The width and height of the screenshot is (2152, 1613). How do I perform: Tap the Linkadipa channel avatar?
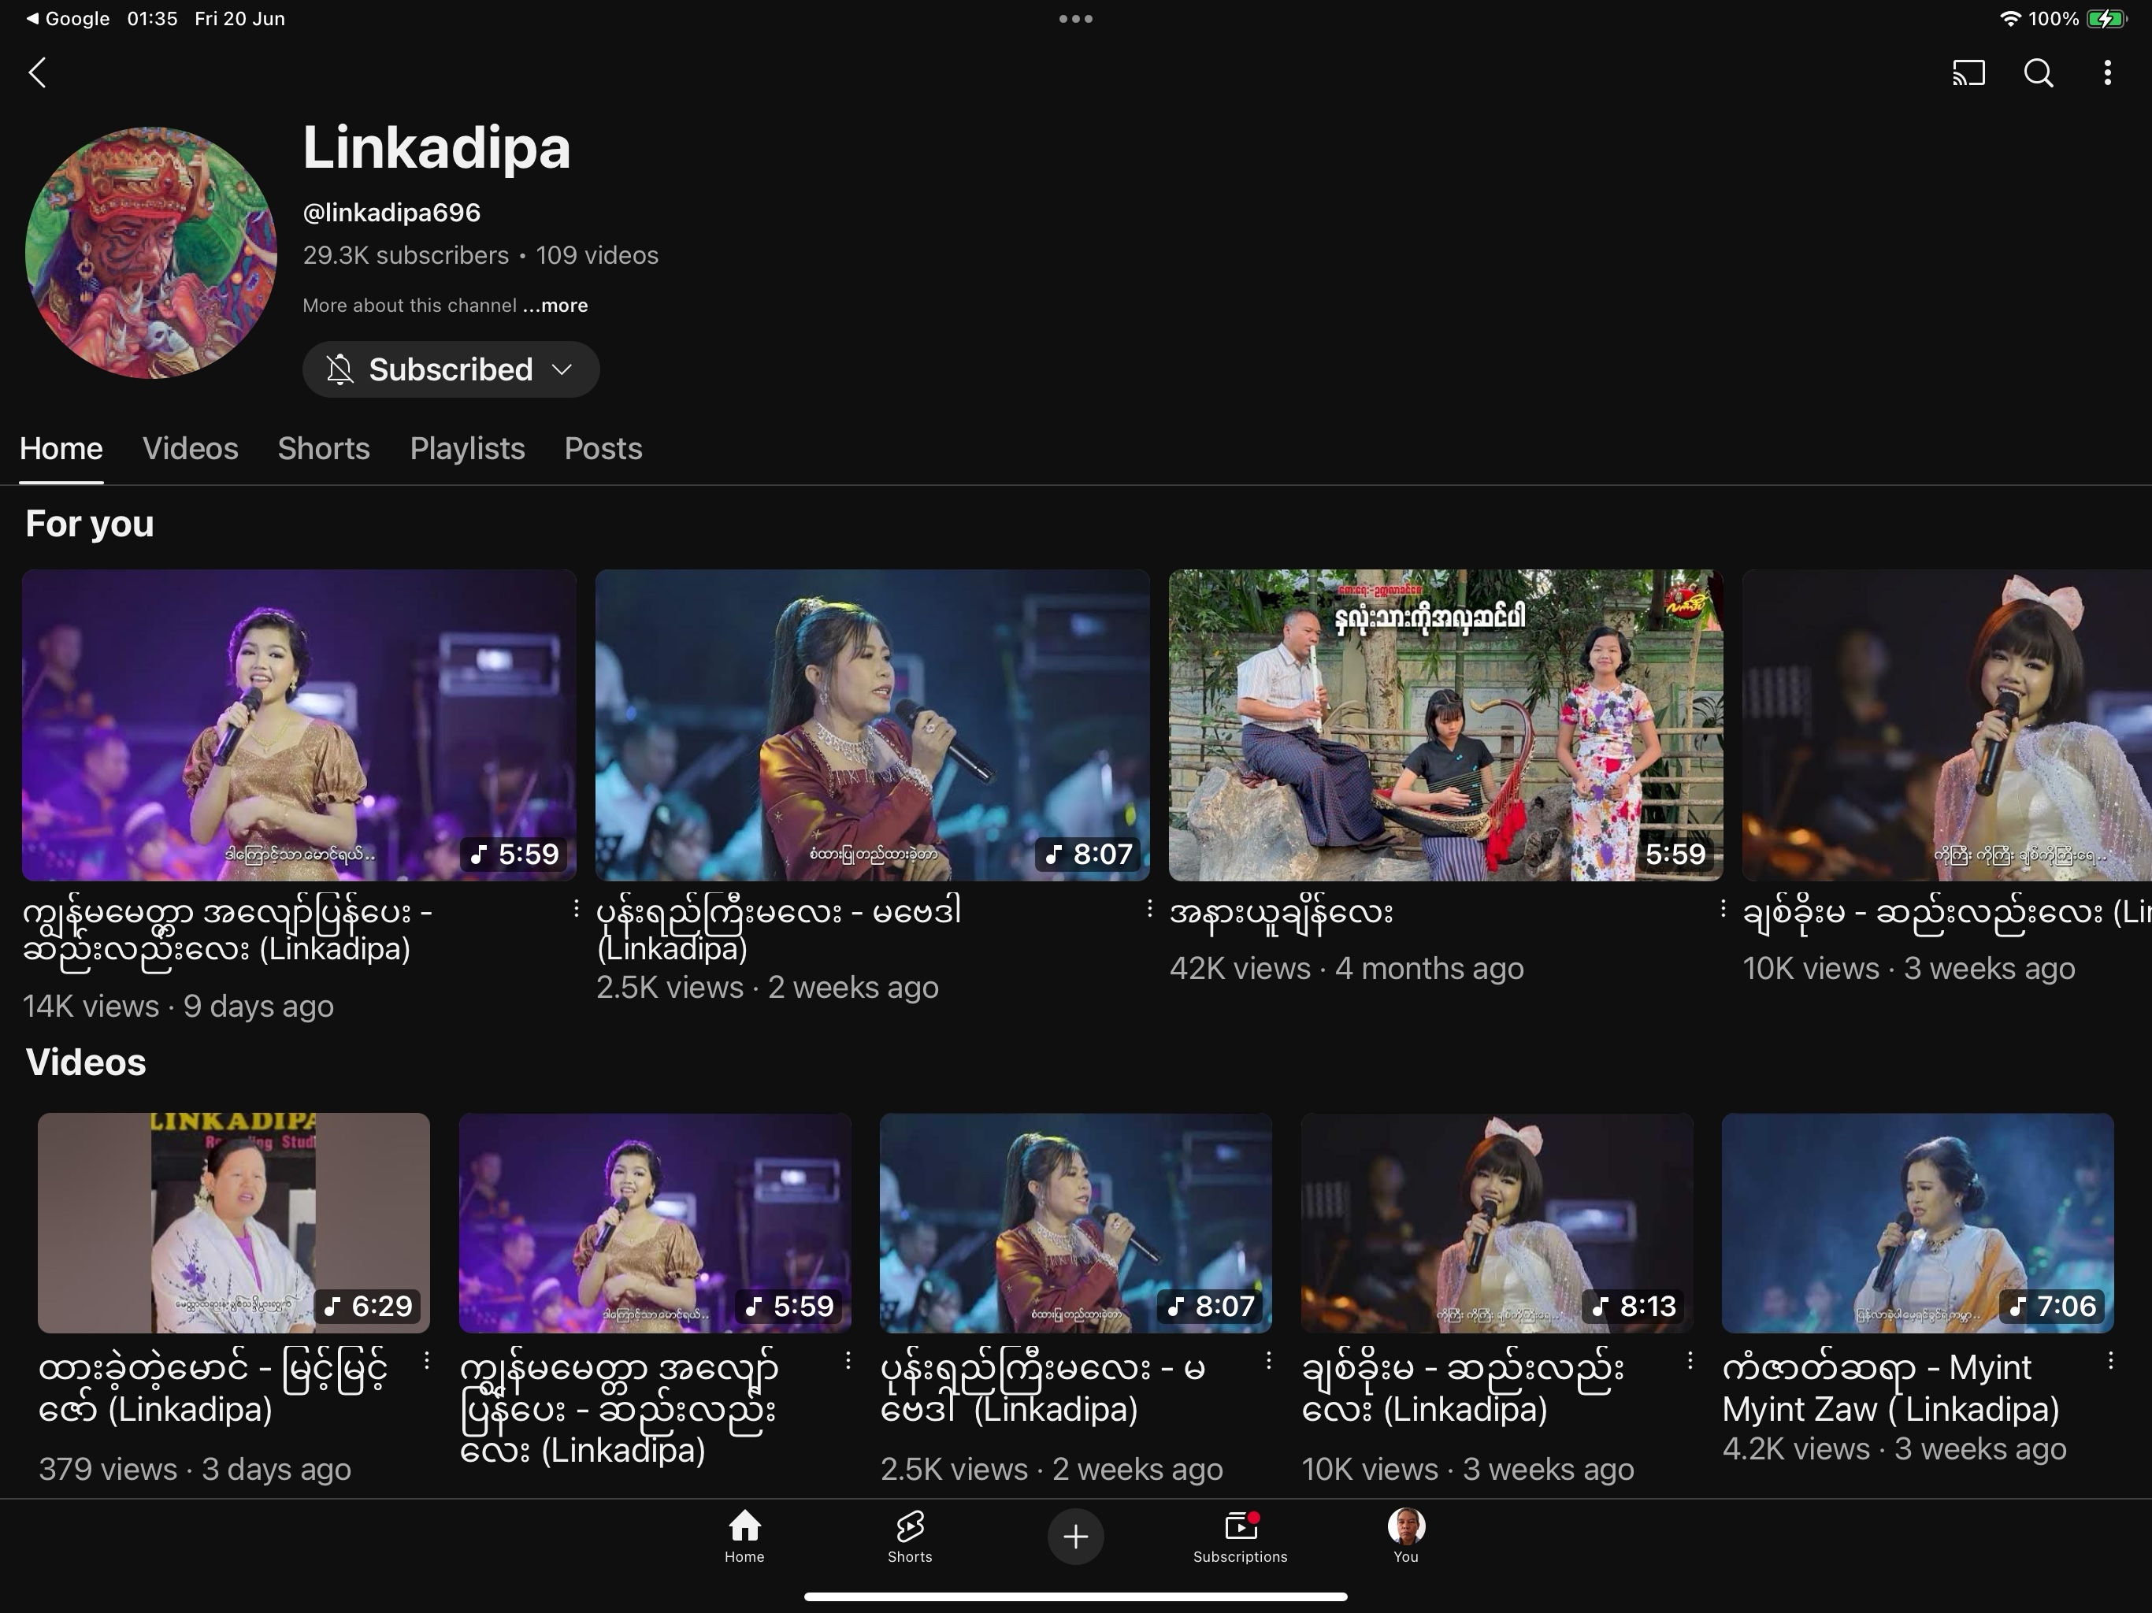coord(150,253)
